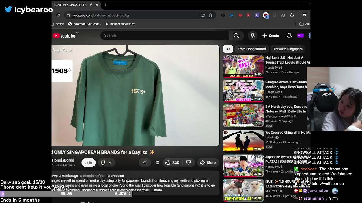Open JAEHYEON's daily life video thumbnail
Image resolution: width=362 pixels, height=203 pixels.
point(243,190)
